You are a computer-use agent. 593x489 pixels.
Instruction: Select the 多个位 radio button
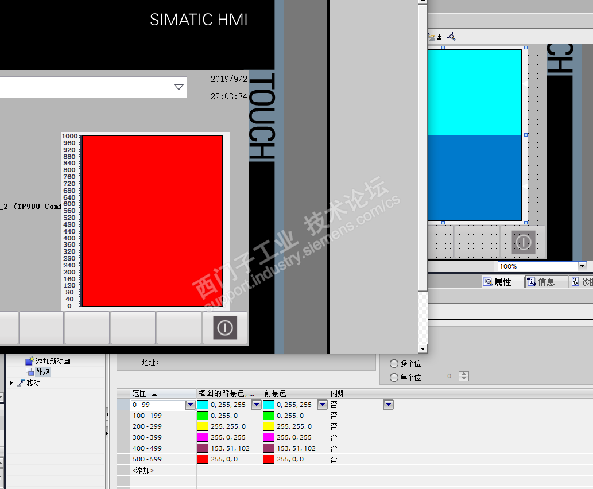[394, 363]
